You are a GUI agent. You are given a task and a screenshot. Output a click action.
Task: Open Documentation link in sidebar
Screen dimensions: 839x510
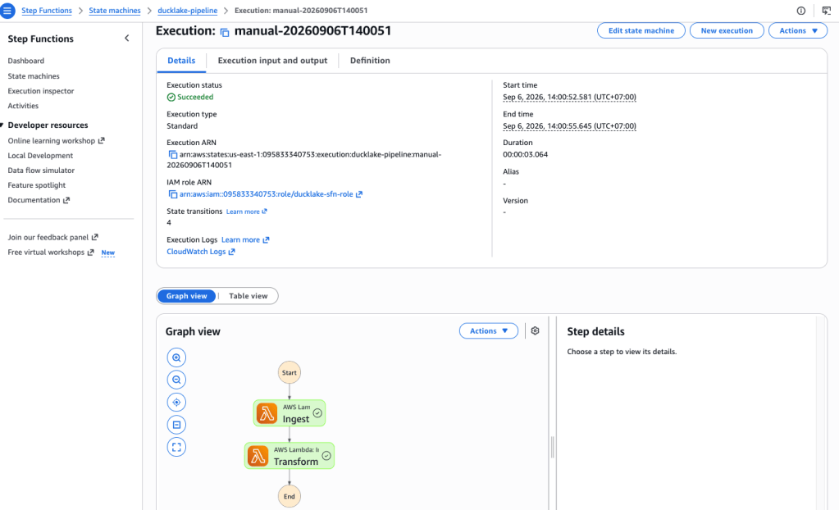click(39, 200)
